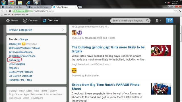Open the #everyonelikesitbutme trend
Viewport: 182px width, 102px height.
(x=20, y=52)
